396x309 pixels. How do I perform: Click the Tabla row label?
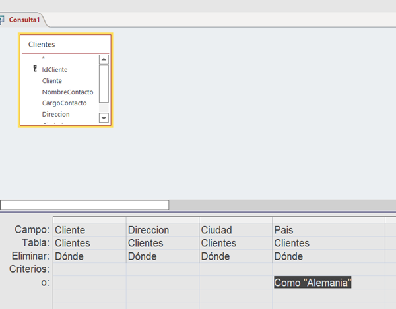point(36,242)
